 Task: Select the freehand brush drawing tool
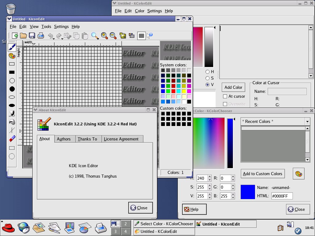[x=12, y=47]
